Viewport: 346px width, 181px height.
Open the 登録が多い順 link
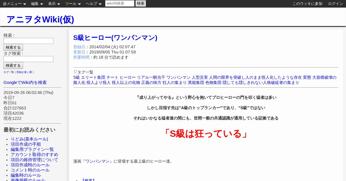[x=24, y=72]
